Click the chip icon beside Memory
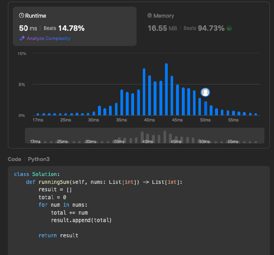 tap(150, 16)
